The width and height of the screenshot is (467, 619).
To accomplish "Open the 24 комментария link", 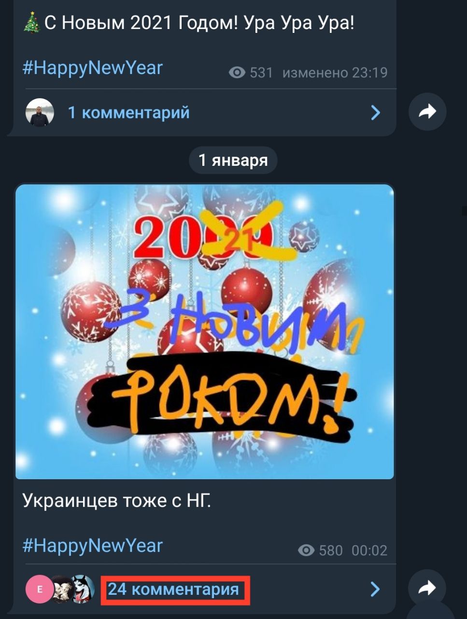I will (x=173, y=589).
